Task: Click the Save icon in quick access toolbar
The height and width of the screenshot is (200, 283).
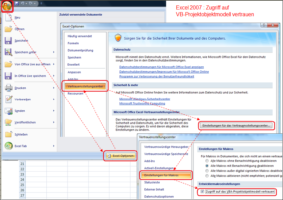Action: [x=17, y=3]
